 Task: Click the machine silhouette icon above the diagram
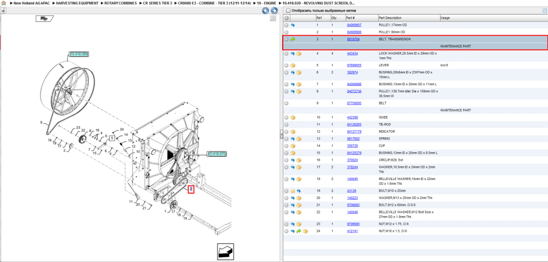(44, 19)
